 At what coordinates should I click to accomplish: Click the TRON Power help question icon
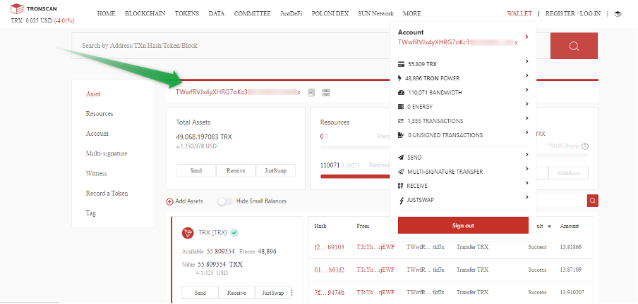pyautogui.click(x=585, y=146)
